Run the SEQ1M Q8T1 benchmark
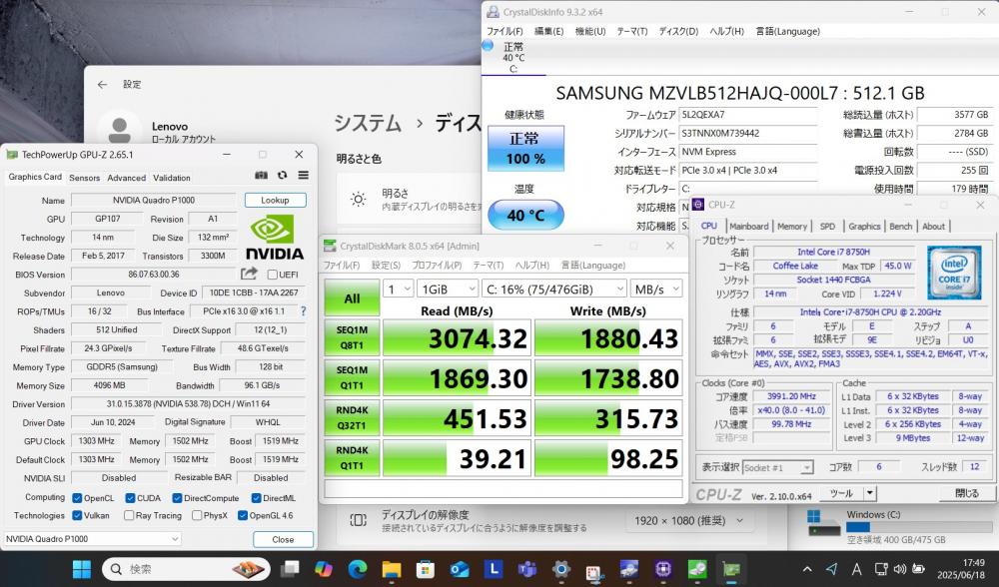The height and width of the screenshot is (587, 999). [352, 338]
